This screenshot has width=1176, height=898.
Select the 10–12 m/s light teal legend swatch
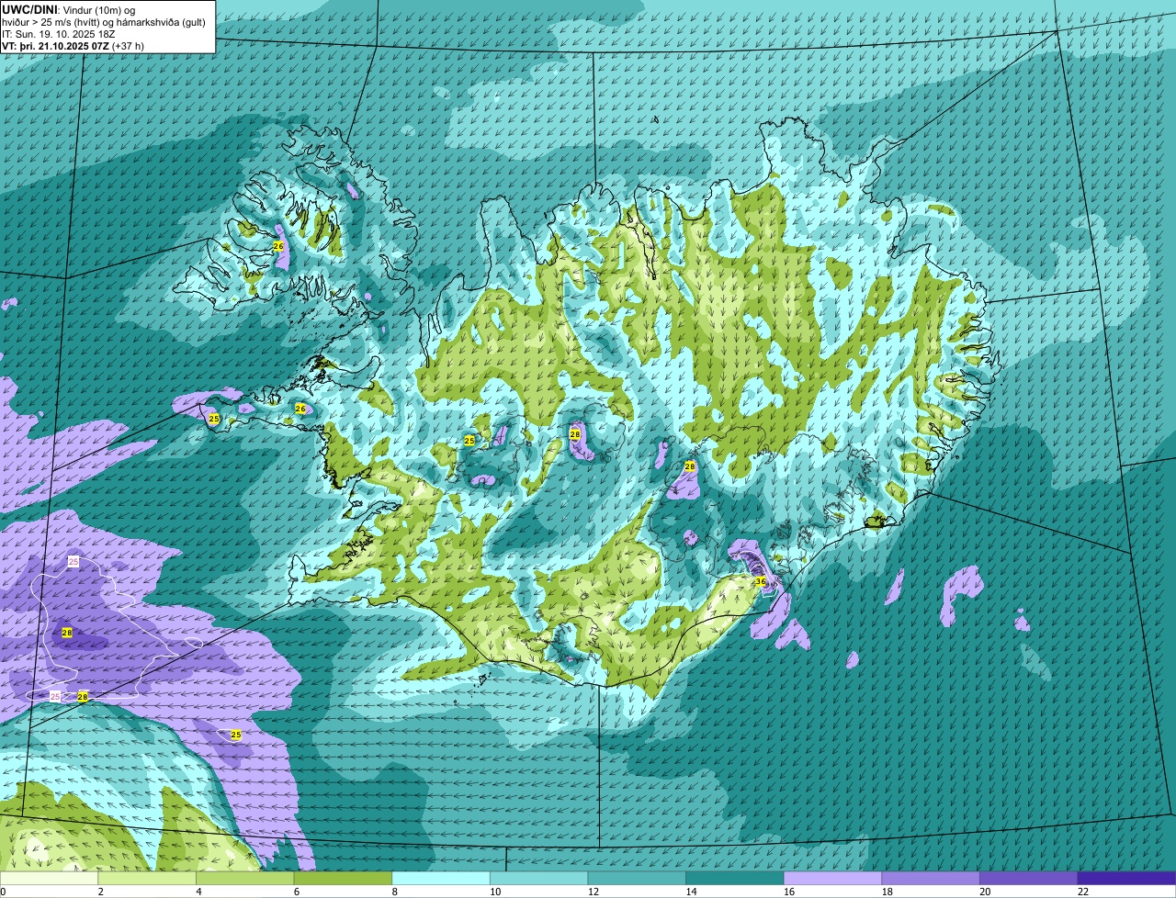coord(539,878)
